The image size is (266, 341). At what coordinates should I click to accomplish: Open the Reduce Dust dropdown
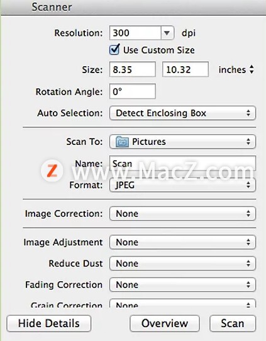coord(183,263)
